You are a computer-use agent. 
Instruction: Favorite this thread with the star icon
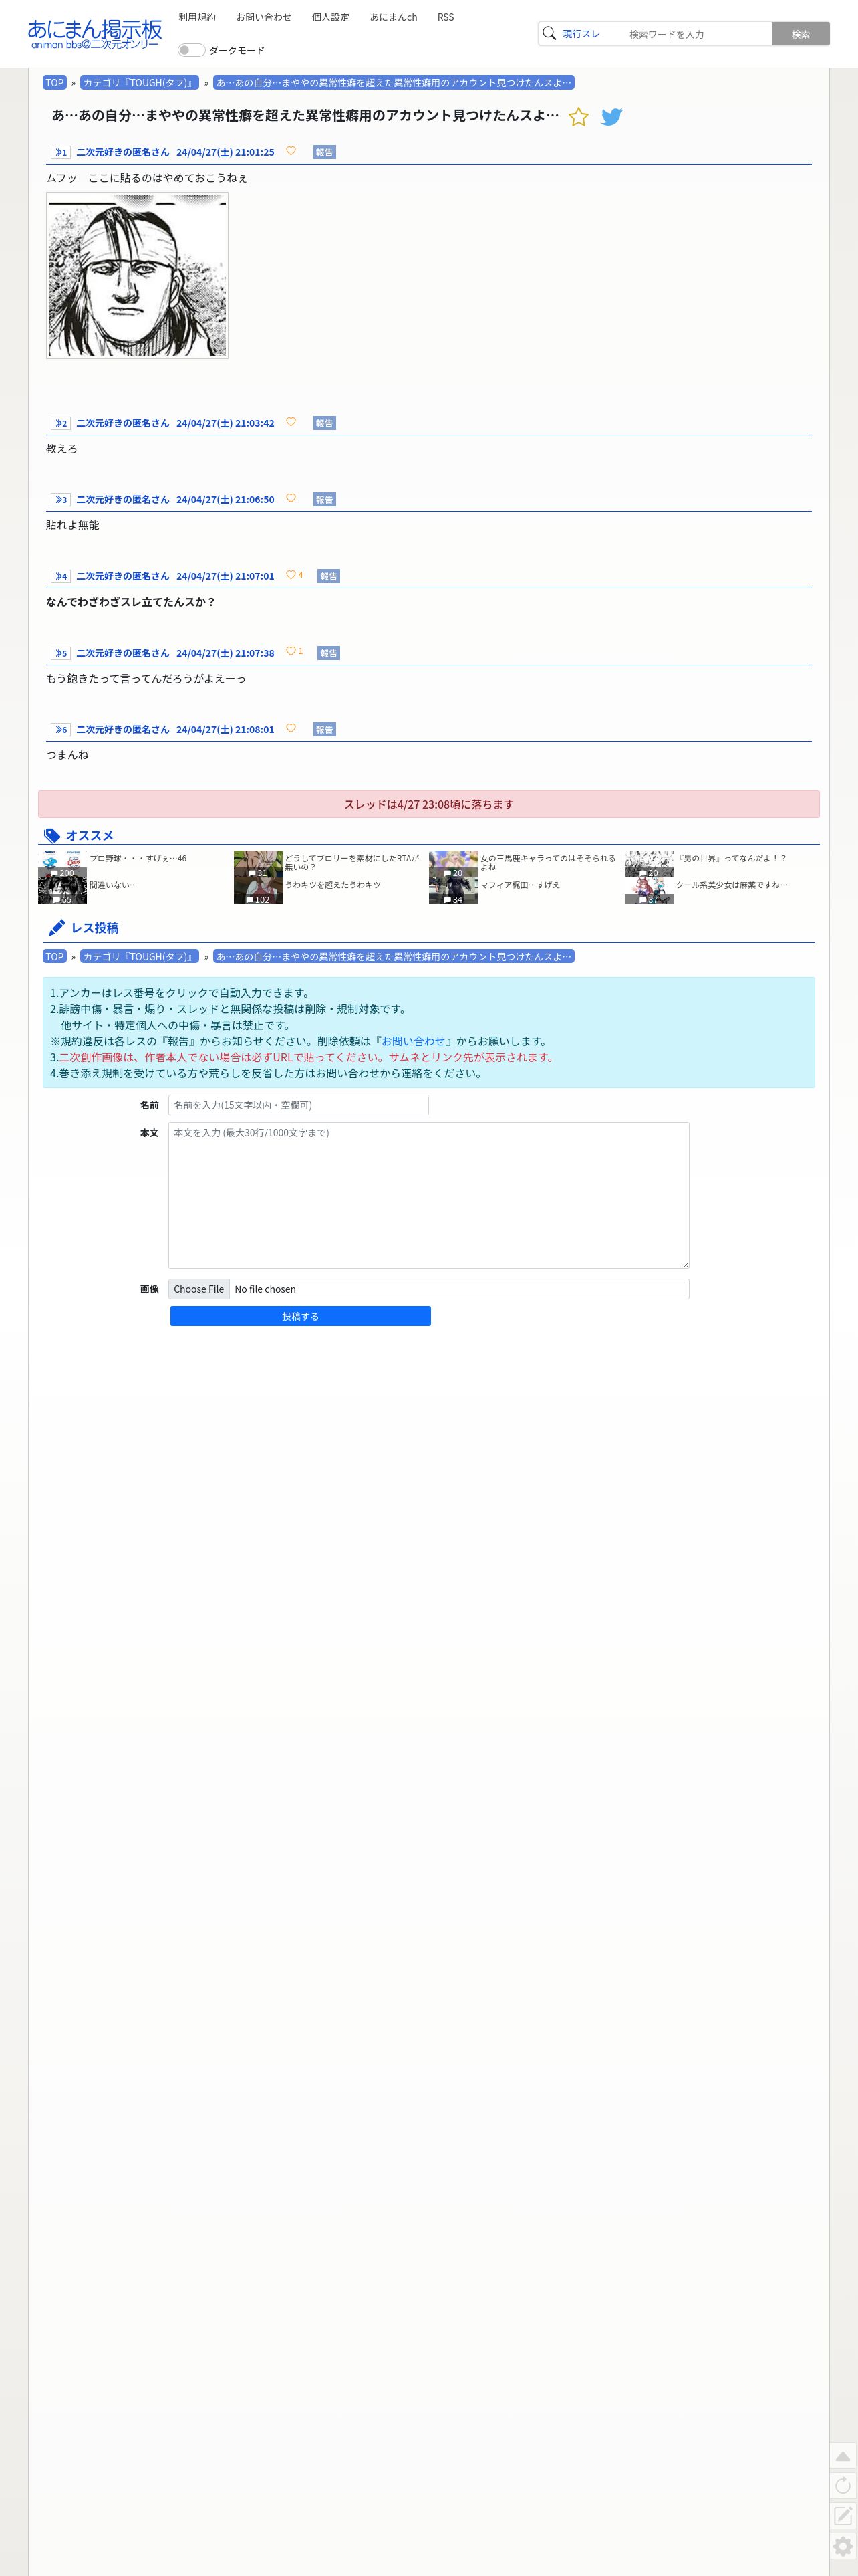click(578, 117)
